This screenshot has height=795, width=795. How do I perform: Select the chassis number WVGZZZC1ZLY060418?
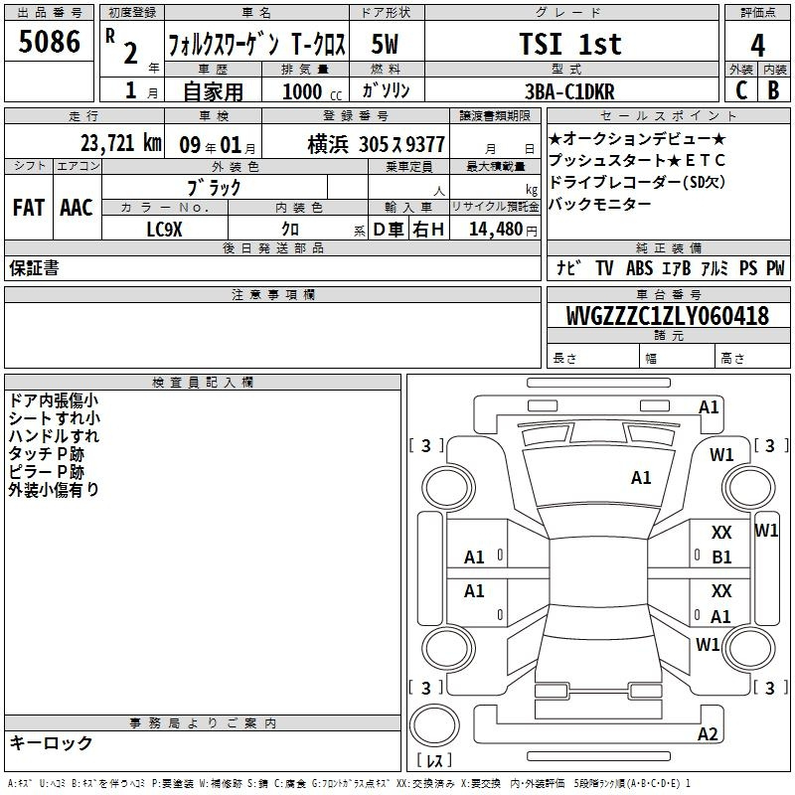pyautogui.click(x=667, y=316)
